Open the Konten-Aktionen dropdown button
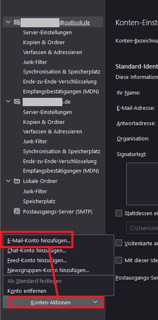This screenshot has height=320, width=158. 54,302
